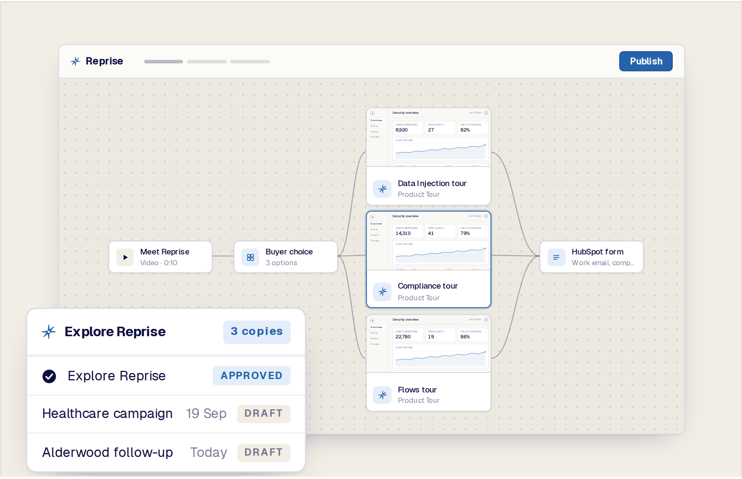Select the Buyer choice node title
742x479 pixels.
pyautogui.click(x=289, y=251)
